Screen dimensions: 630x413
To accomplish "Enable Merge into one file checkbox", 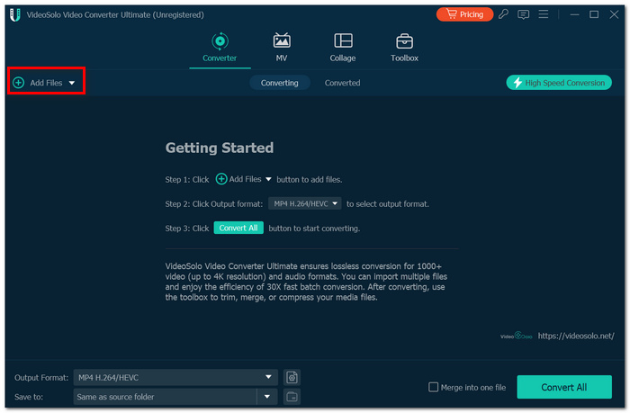I will coord(433,387).
